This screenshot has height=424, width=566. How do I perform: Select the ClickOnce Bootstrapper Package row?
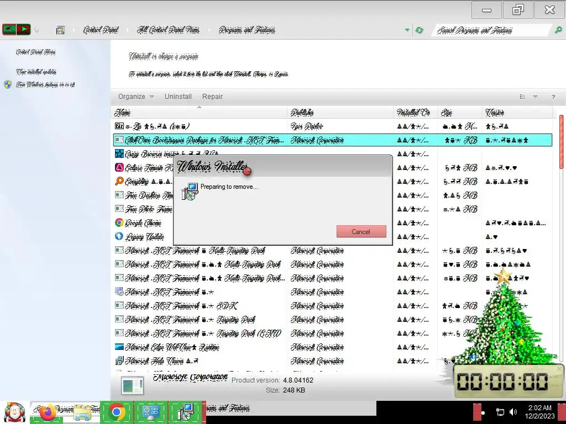332,140
